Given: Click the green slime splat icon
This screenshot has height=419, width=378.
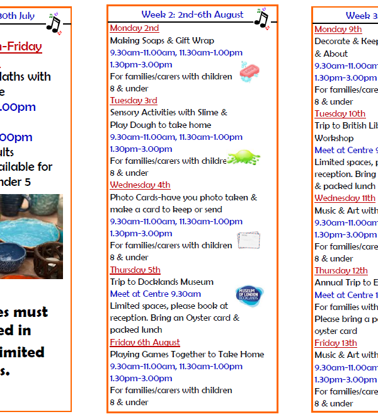Looking at the screenshot, I should click(243, 158).
